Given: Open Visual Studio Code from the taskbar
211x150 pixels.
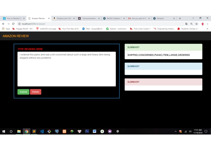Looking at the screenshot, I should 42,131.
